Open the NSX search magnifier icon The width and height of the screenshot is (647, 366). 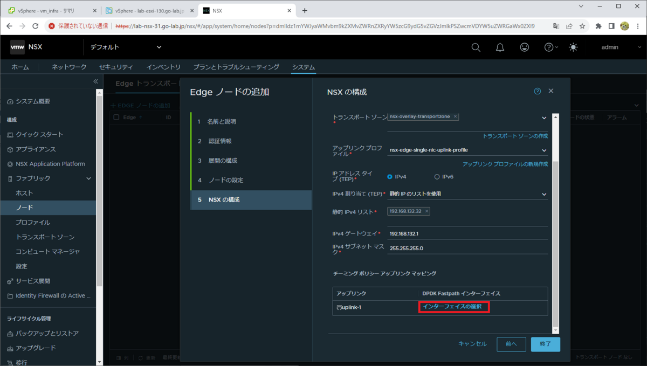pyautogui.click(x=476, y=47)
